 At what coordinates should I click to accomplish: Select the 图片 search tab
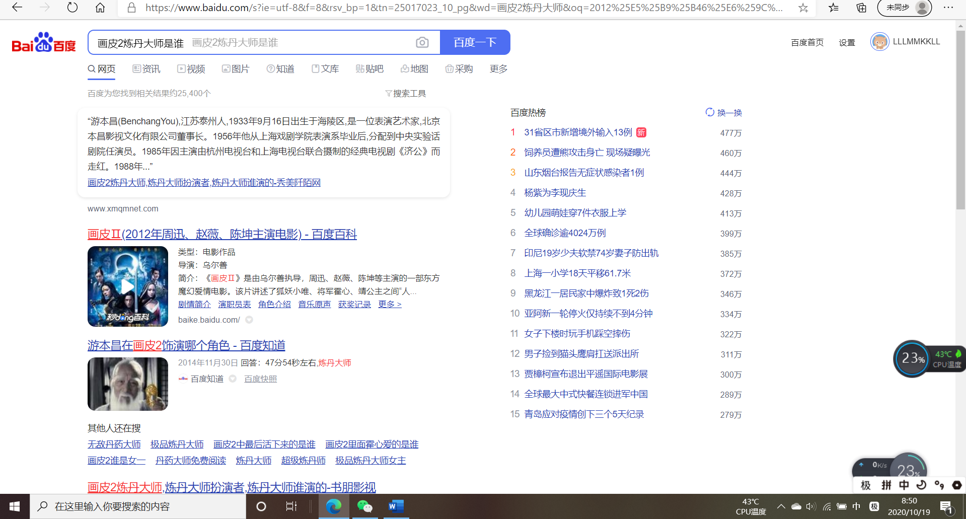[236, 69]
